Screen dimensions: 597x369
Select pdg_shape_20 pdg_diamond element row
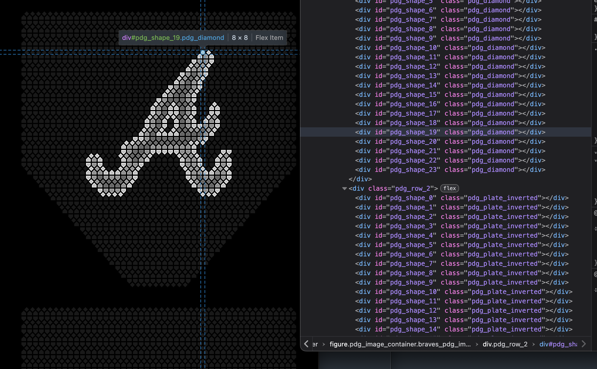point(446,141)
